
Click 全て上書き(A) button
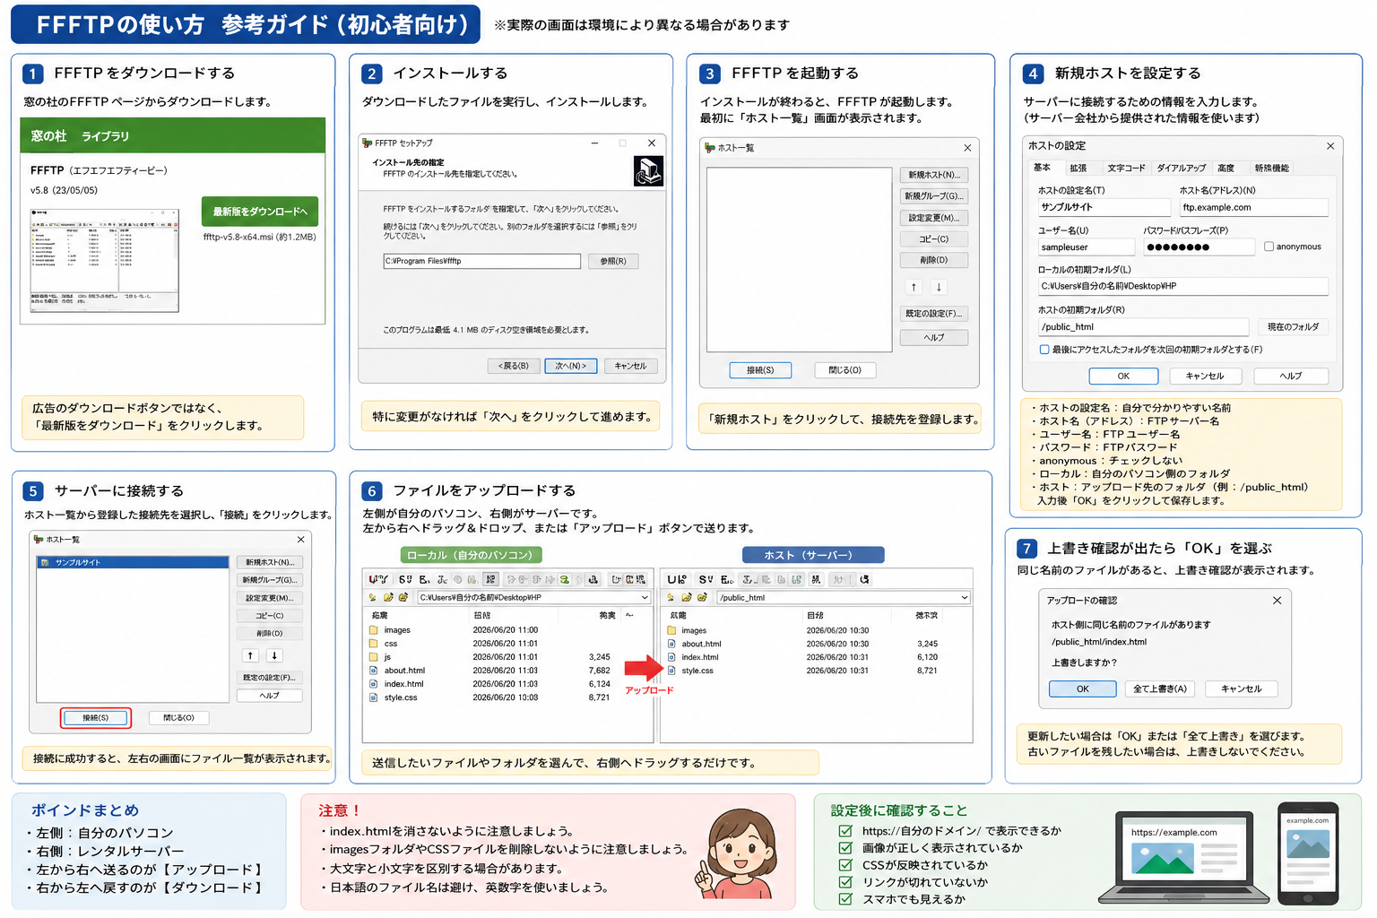coord(1160,688)
